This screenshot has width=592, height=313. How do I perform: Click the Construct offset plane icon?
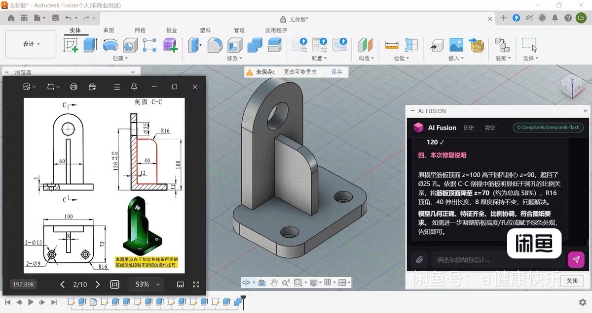366,45
